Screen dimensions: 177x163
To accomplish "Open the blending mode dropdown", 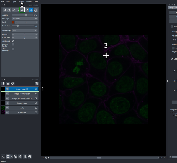I will coord(25,19).
